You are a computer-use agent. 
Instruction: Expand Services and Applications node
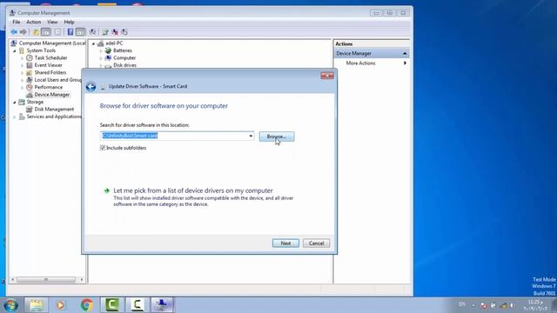click(15, 117)
